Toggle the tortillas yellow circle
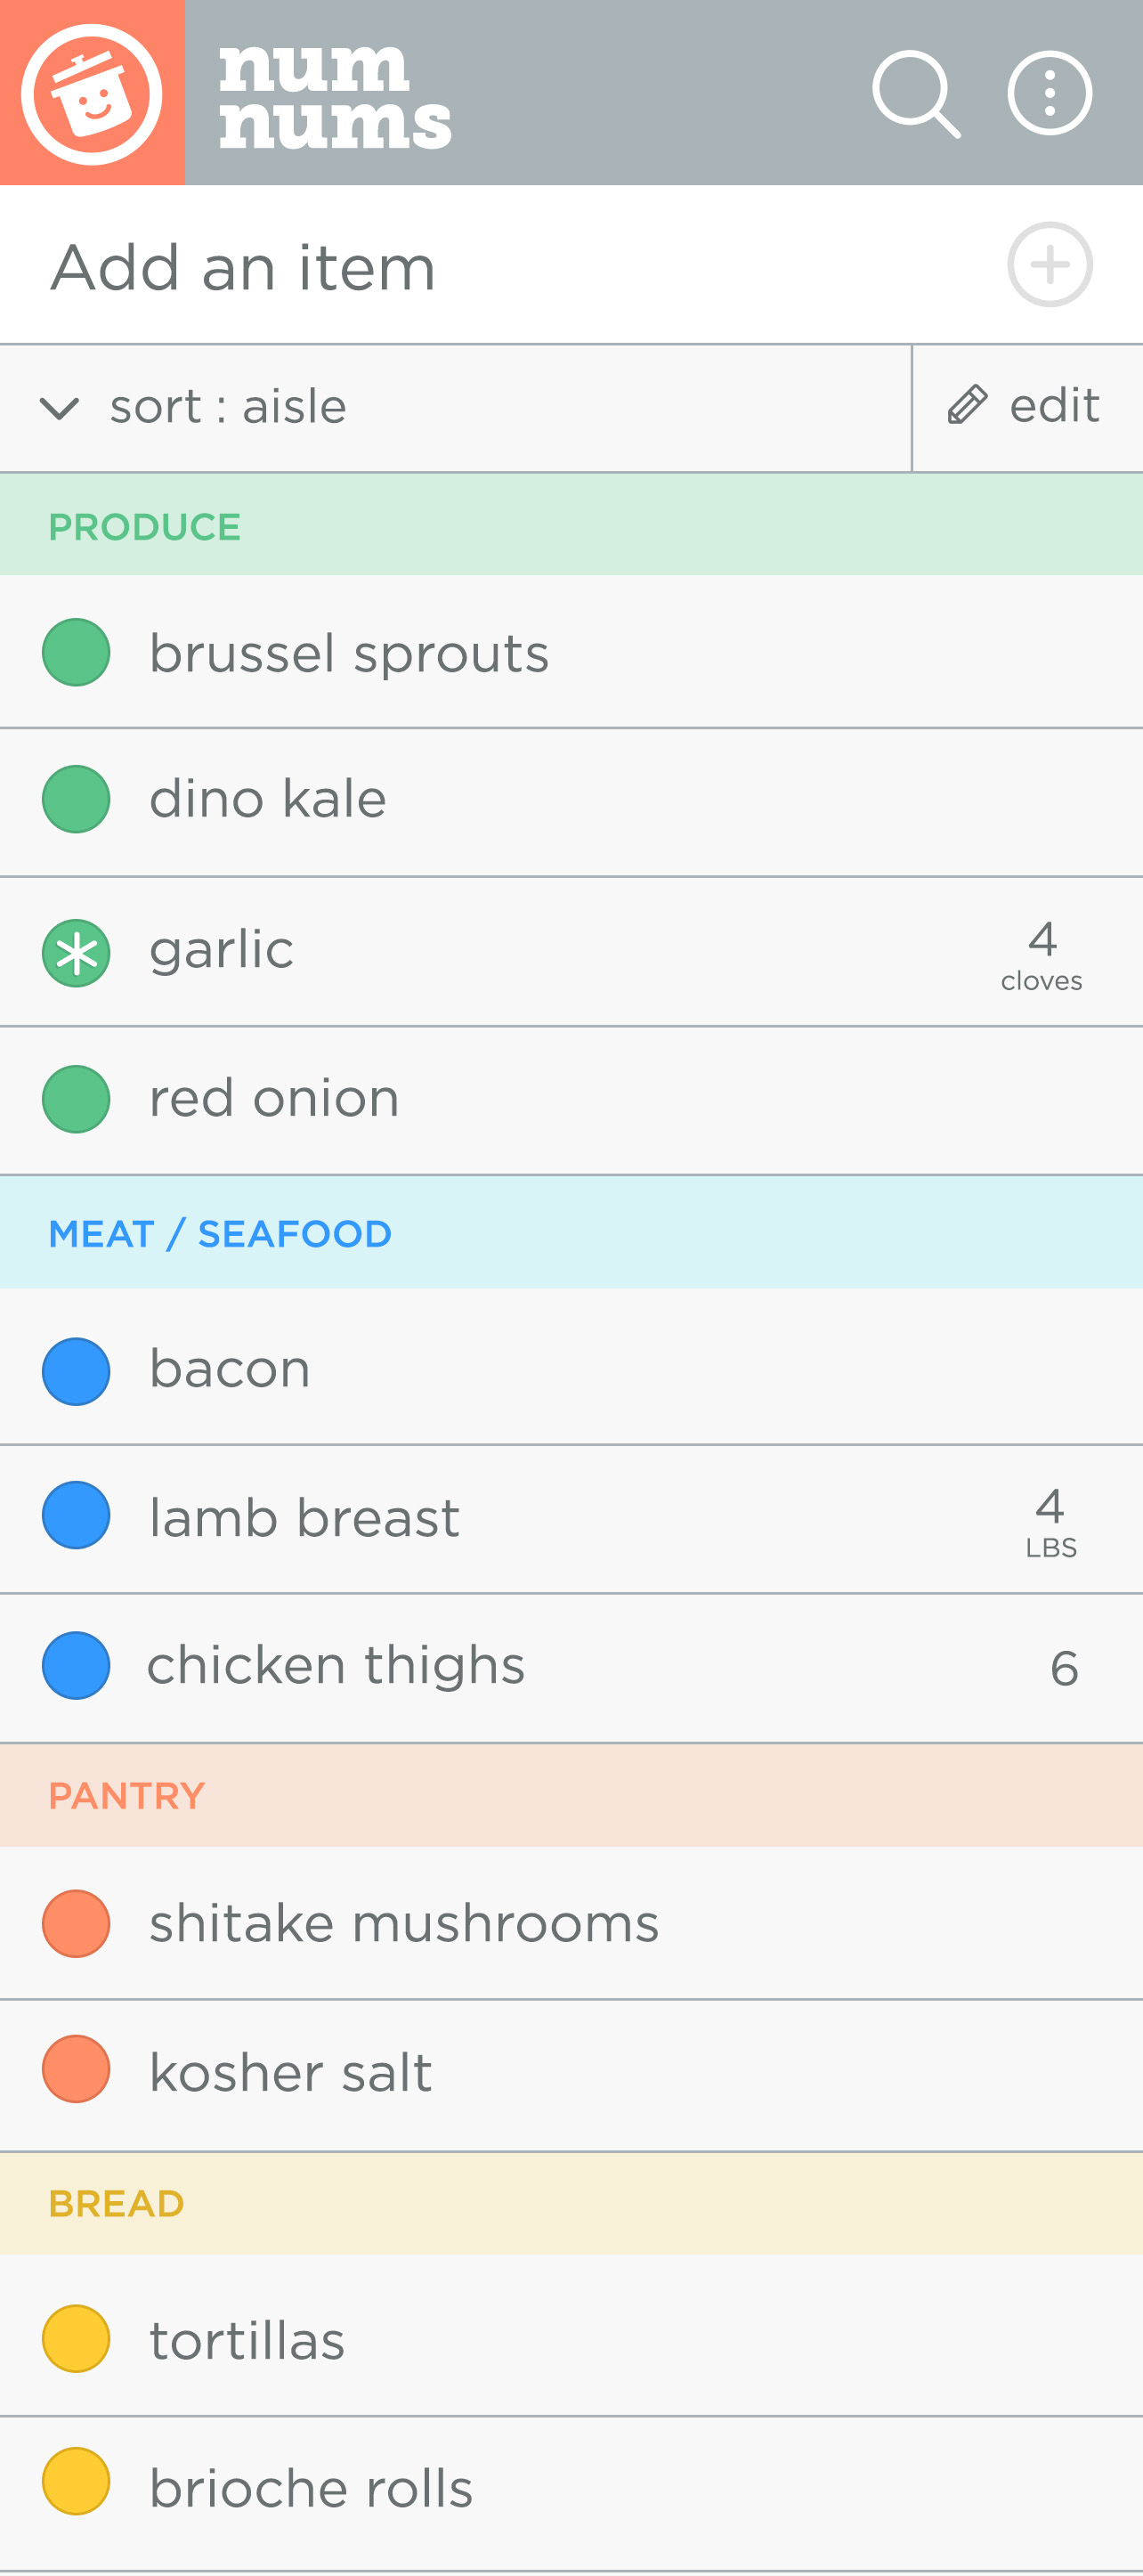1143x2576 pixels. (x=76, y=2339)
